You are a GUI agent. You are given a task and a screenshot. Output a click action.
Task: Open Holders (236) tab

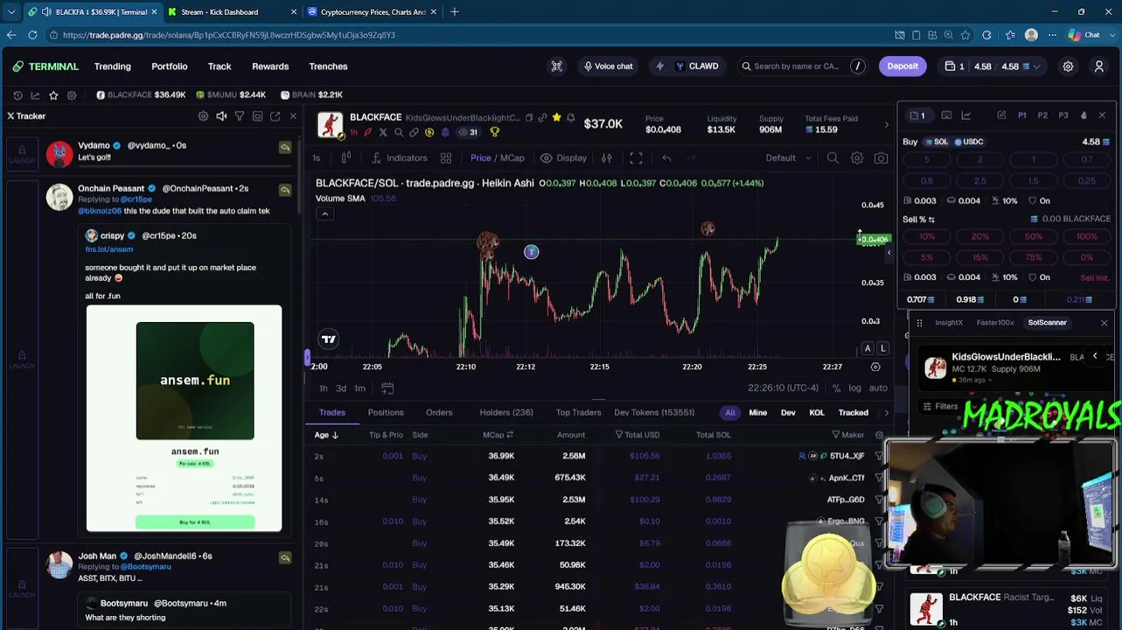click(506, 413)
